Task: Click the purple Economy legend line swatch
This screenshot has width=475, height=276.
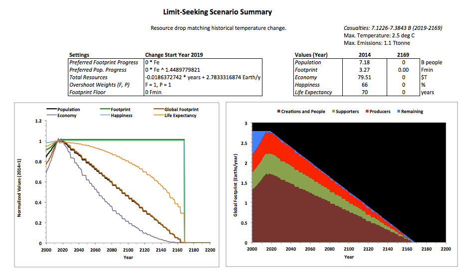Action: coord(51,115)
